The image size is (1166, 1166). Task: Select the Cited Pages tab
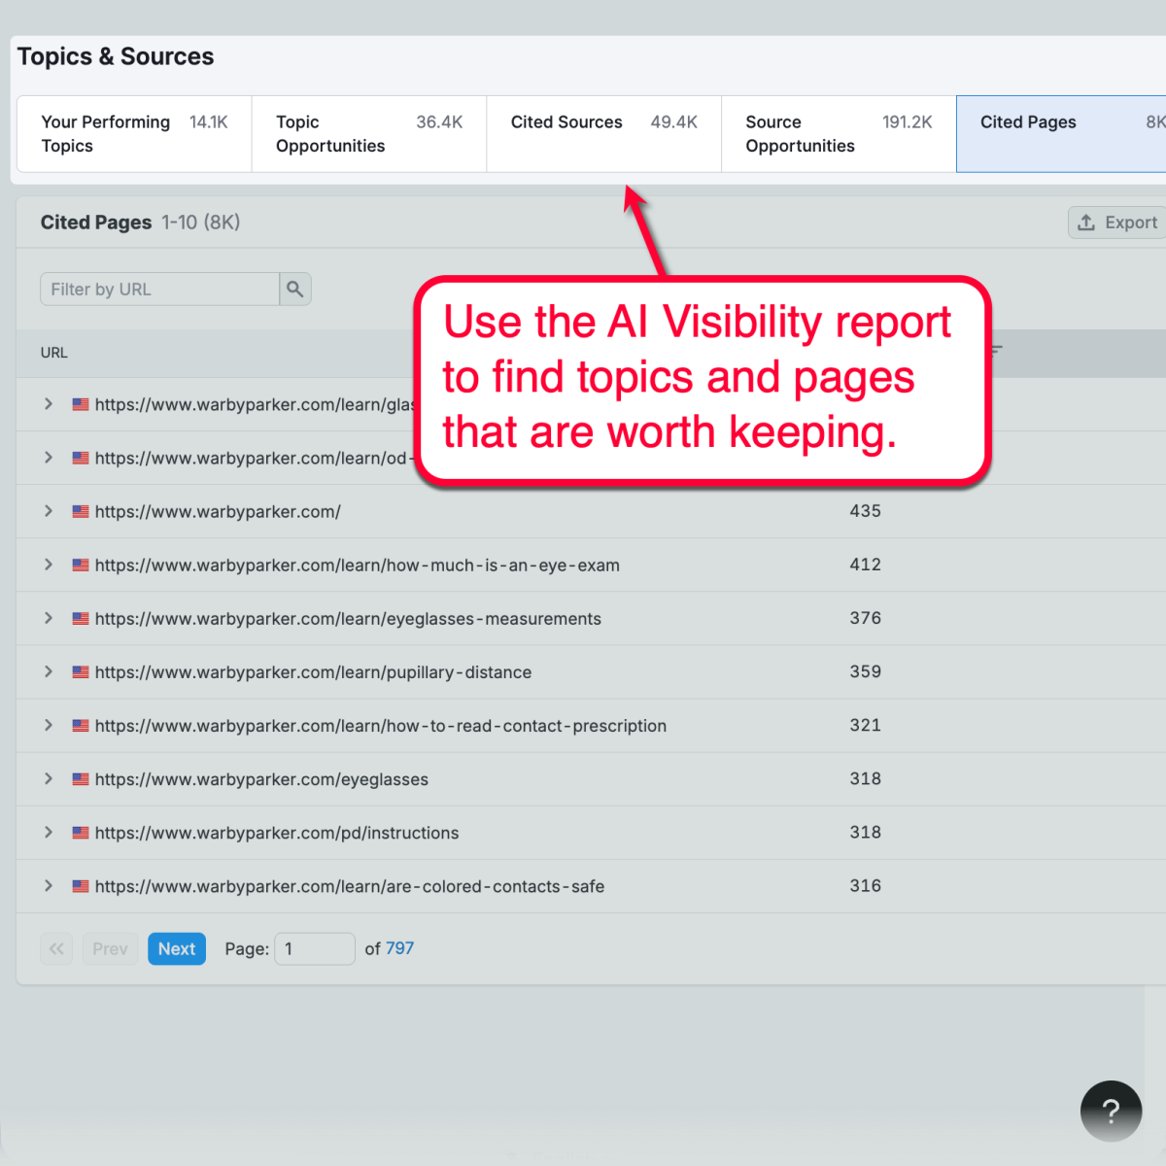1061,134
